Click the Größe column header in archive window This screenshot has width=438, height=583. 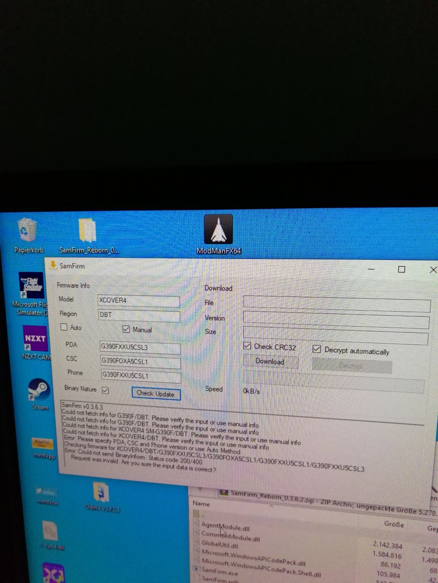tap(394, 524)
